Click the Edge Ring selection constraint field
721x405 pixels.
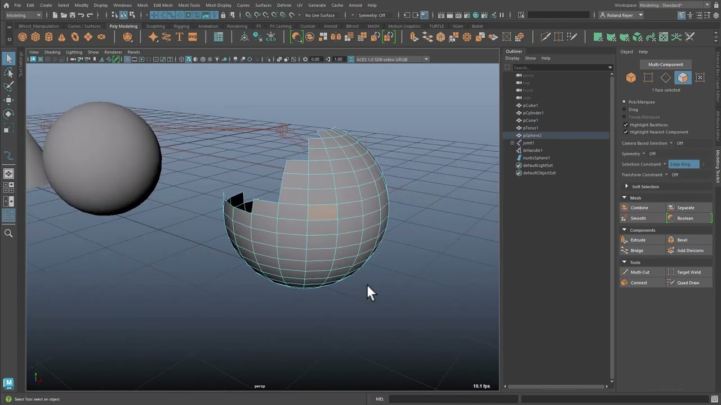683,164
